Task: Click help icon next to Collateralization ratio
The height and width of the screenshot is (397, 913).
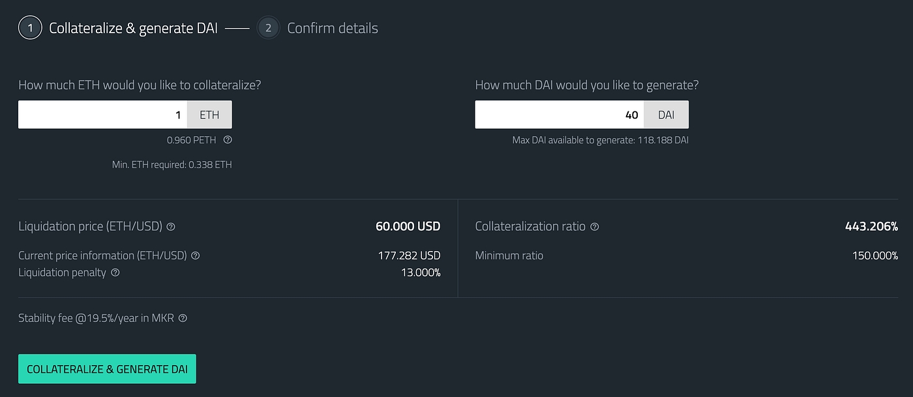Action: [x=594, y=227]
